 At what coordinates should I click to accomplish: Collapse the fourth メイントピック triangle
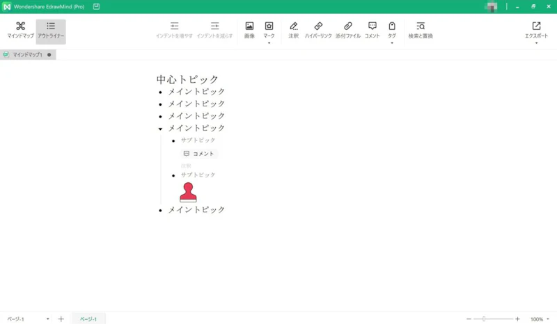[x=160, y=129]
